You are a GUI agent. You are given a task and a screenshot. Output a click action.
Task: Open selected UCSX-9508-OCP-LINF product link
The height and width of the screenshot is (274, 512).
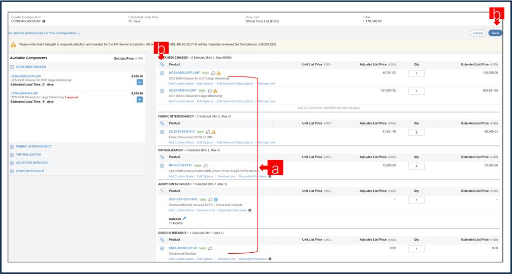pyautogui.click(x=184, y=73)
